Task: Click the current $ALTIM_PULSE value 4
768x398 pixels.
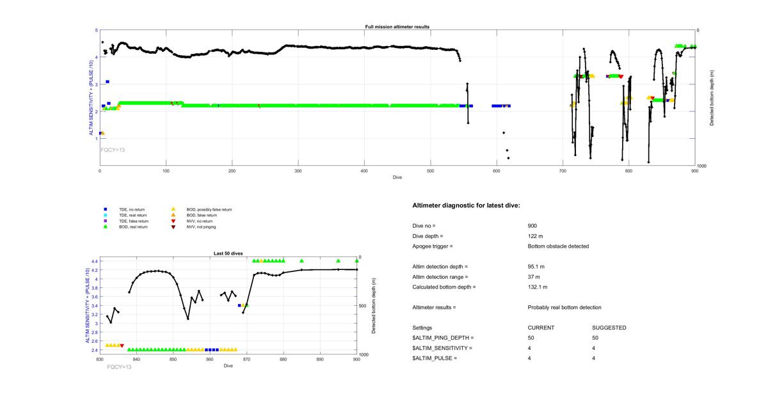Action: pyautogui.click(x=530, y=358)
